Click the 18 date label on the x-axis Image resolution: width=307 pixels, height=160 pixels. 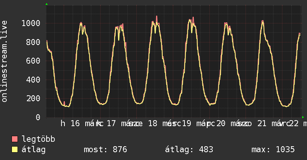[x=152, y=124]
